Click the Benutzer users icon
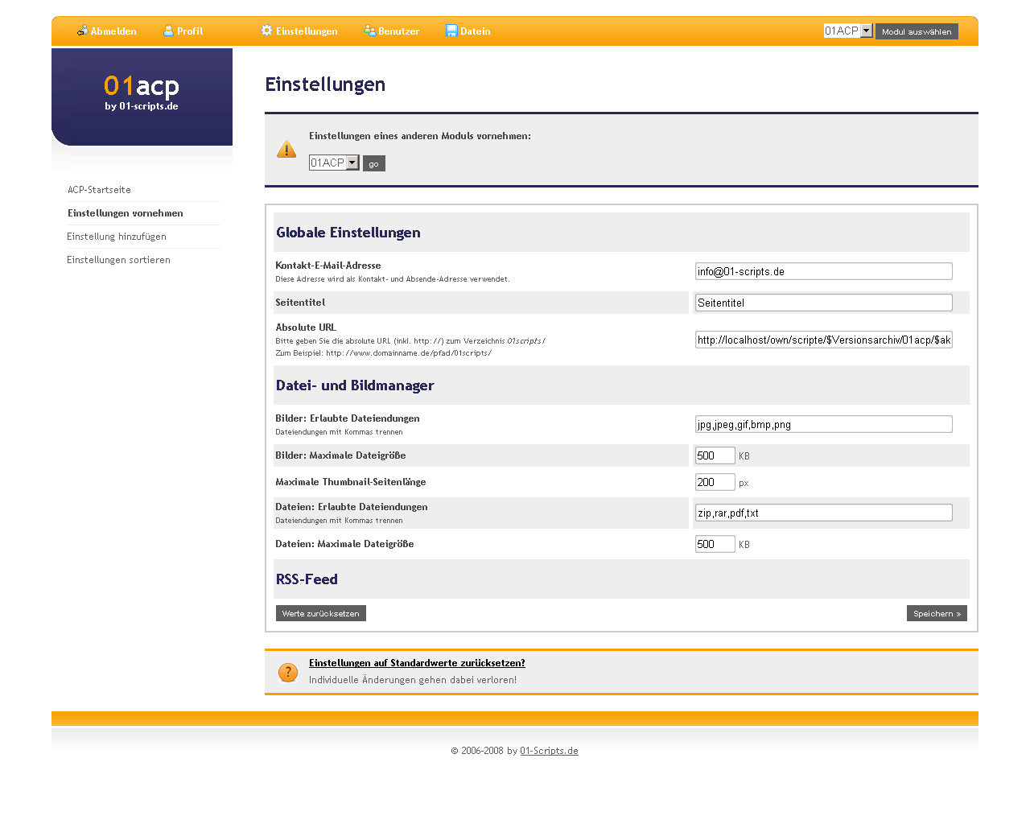 point(369,31)
